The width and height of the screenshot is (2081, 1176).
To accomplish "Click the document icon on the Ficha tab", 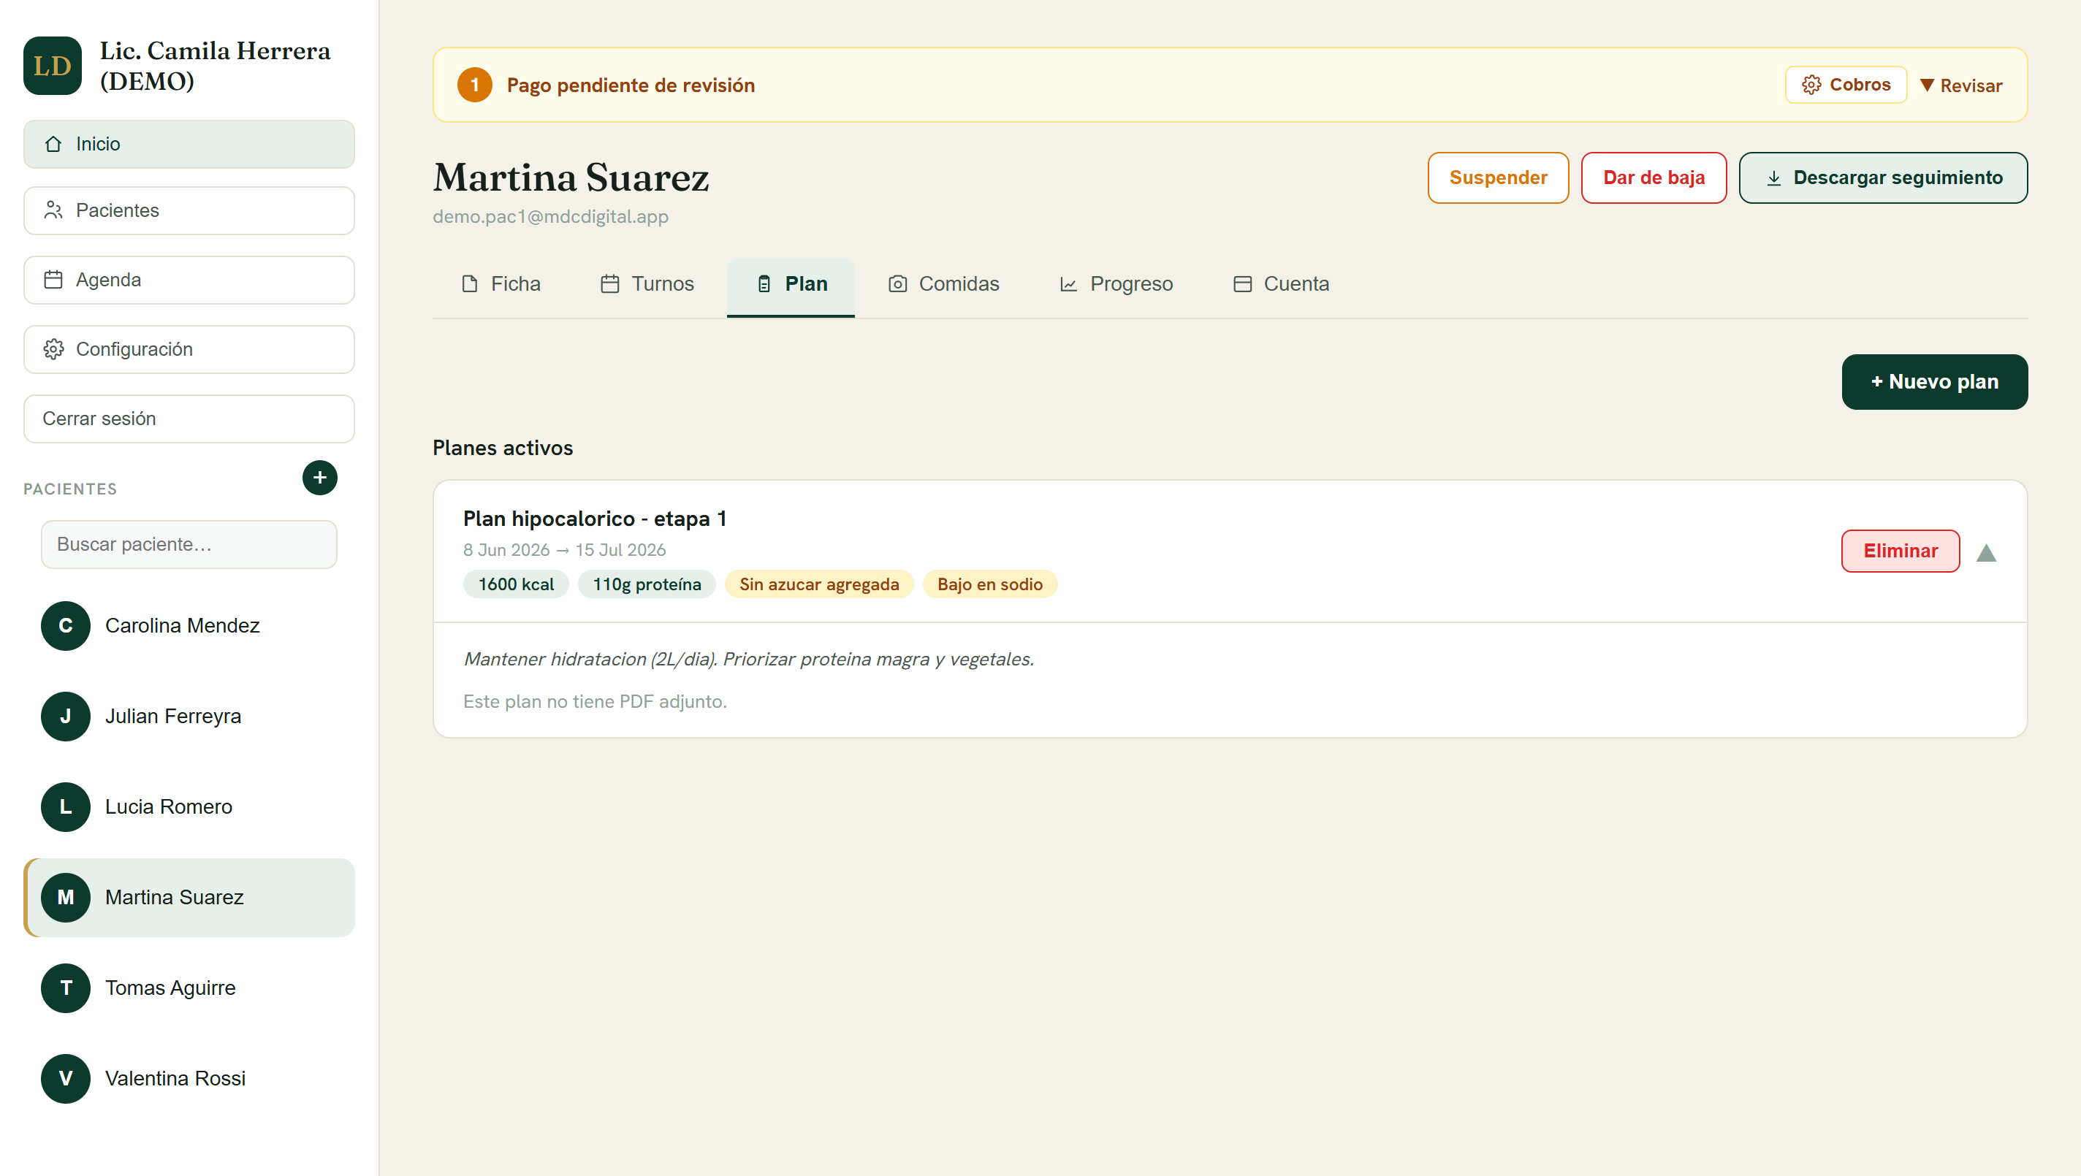I will point(469,283).
